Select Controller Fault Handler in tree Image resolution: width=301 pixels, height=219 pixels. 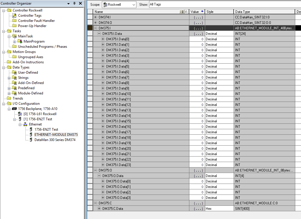[36, 21]
